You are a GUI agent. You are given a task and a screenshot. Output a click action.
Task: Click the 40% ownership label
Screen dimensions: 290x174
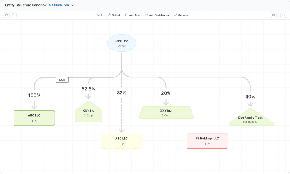250,97
